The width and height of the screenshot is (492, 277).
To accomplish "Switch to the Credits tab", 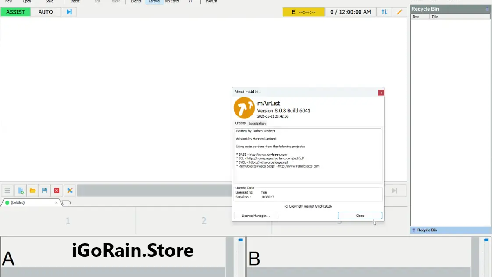I will point(240,123).
